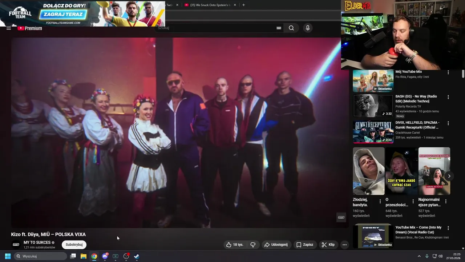This screenshot has width=465, height=262.
Task: Open Task View in taskbar
Action: 73,256
